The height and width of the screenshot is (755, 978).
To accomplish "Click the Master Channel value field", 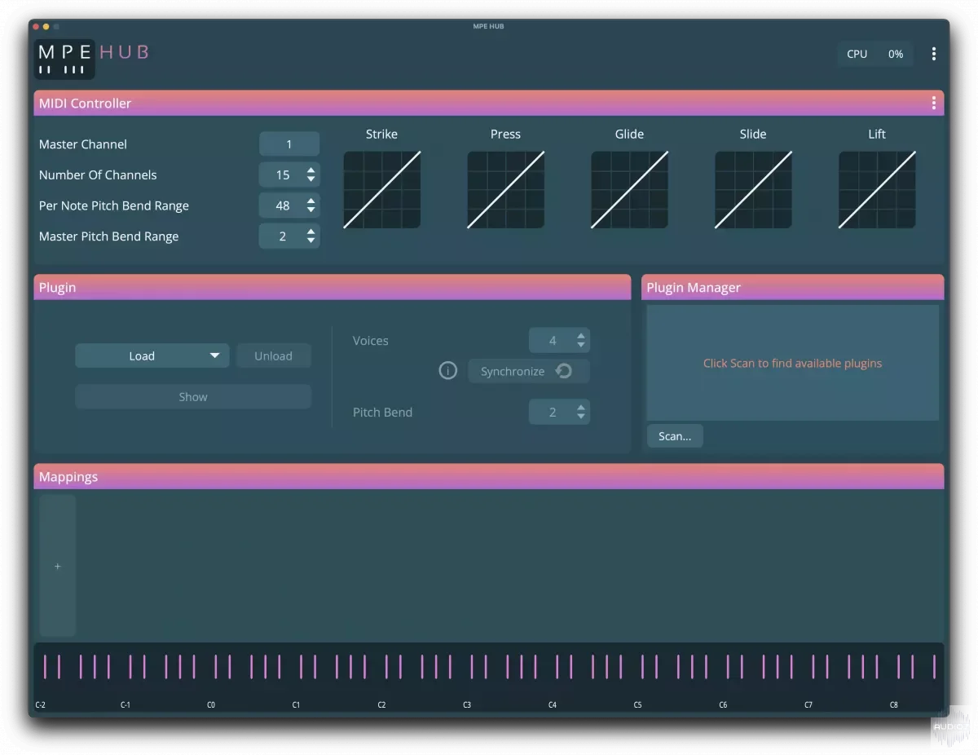I will pyautogui.click(x=289, y=144).
